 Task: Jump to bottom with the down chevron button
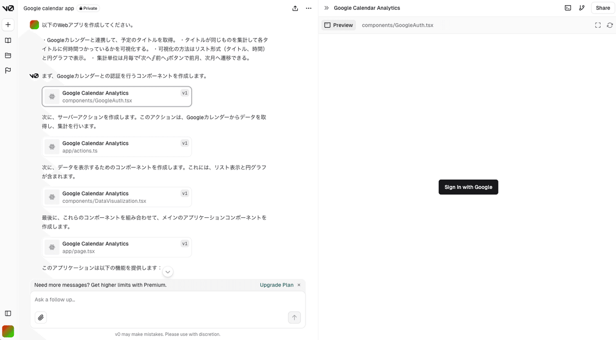pos(167,272)
